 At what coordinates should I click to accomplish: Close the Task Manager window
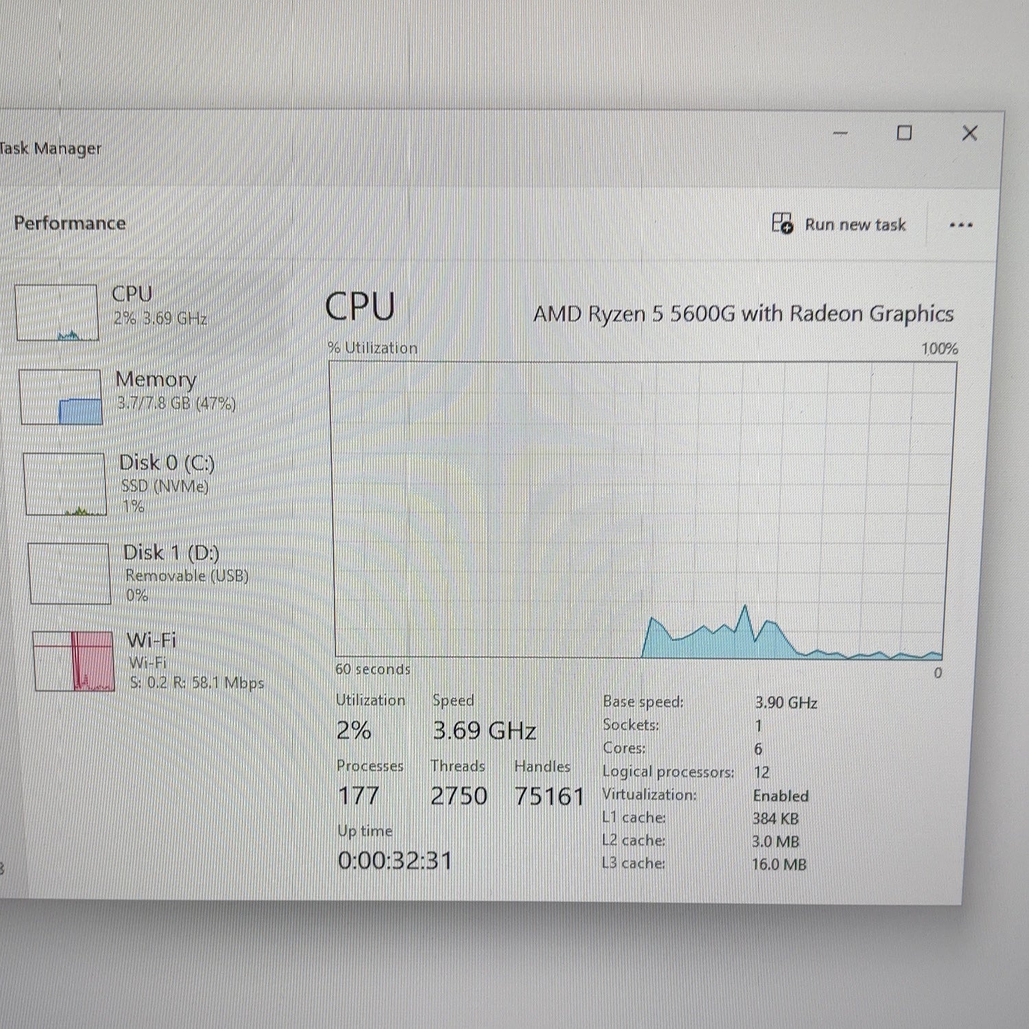pos(969,132)
